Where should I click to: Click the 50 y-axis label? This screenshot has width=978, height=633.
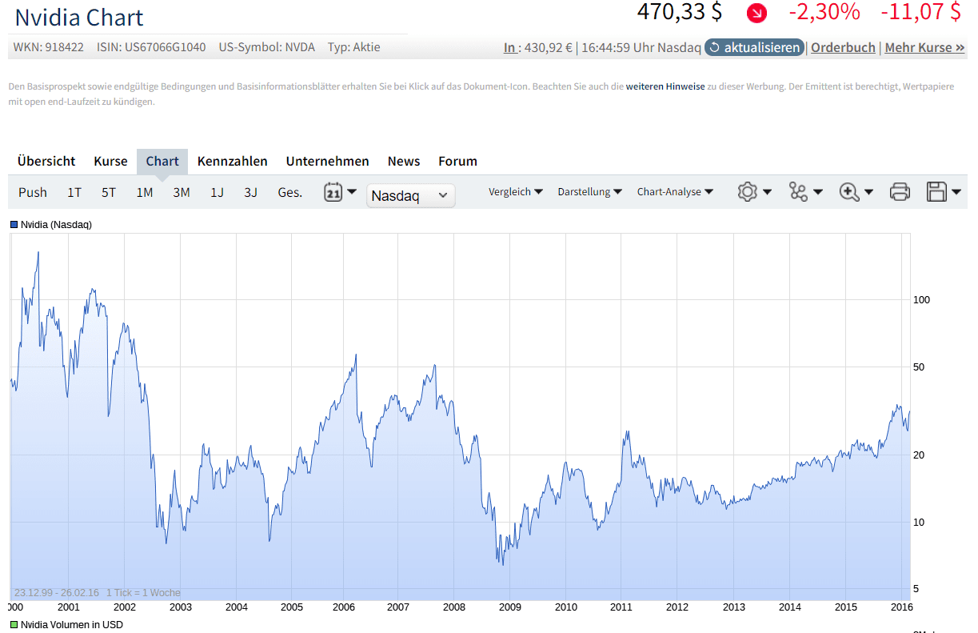[919, 367]
